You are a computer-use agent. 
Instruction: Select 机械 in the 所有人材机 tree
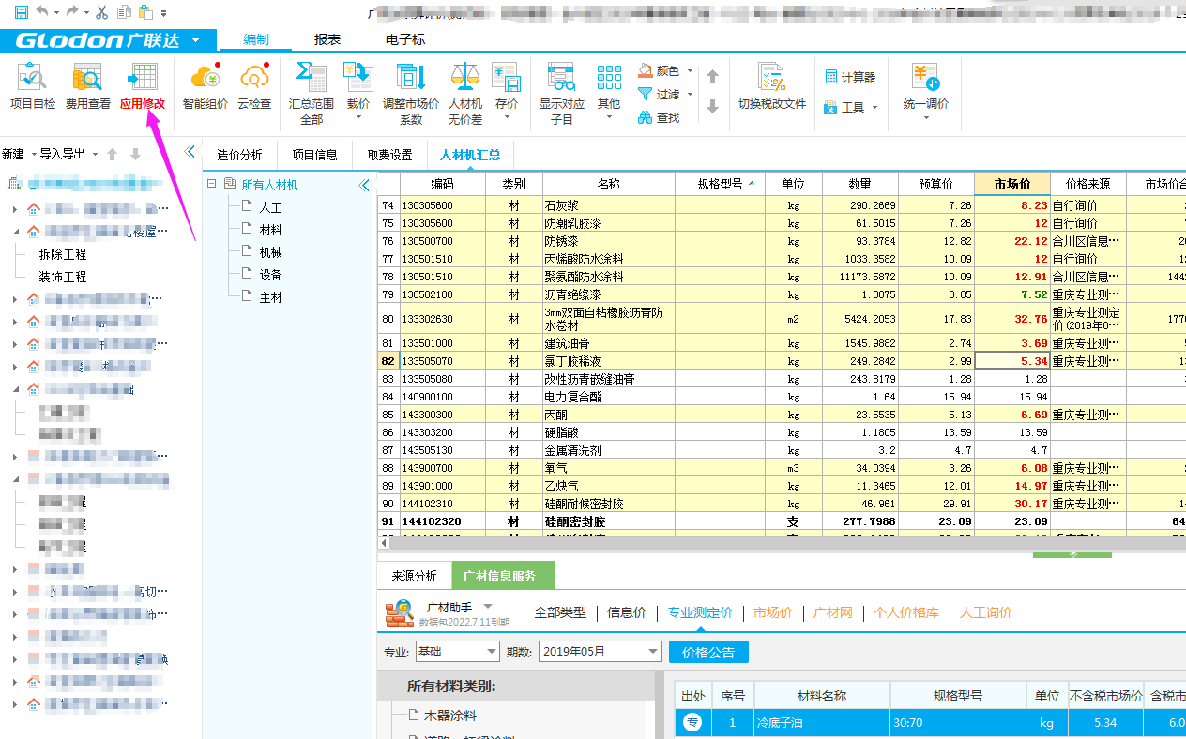(x=270, y=252)
